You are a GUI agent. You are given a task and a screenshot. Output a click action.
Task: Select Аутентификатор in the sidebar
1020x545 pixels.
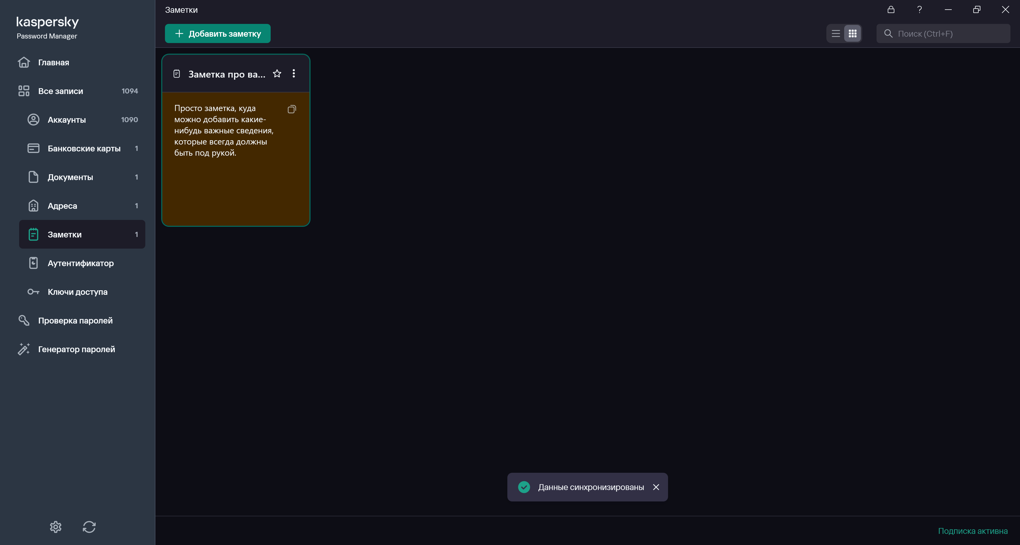coord(80,263)
